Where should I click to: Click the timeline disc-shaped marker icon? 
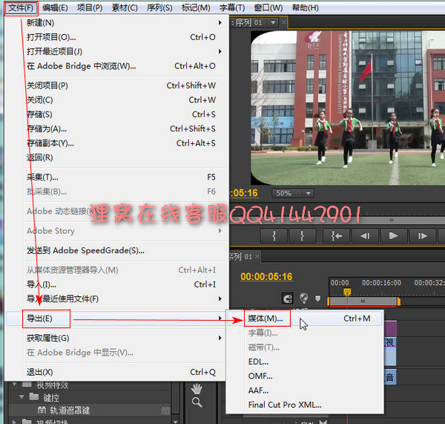click(303, 298)
